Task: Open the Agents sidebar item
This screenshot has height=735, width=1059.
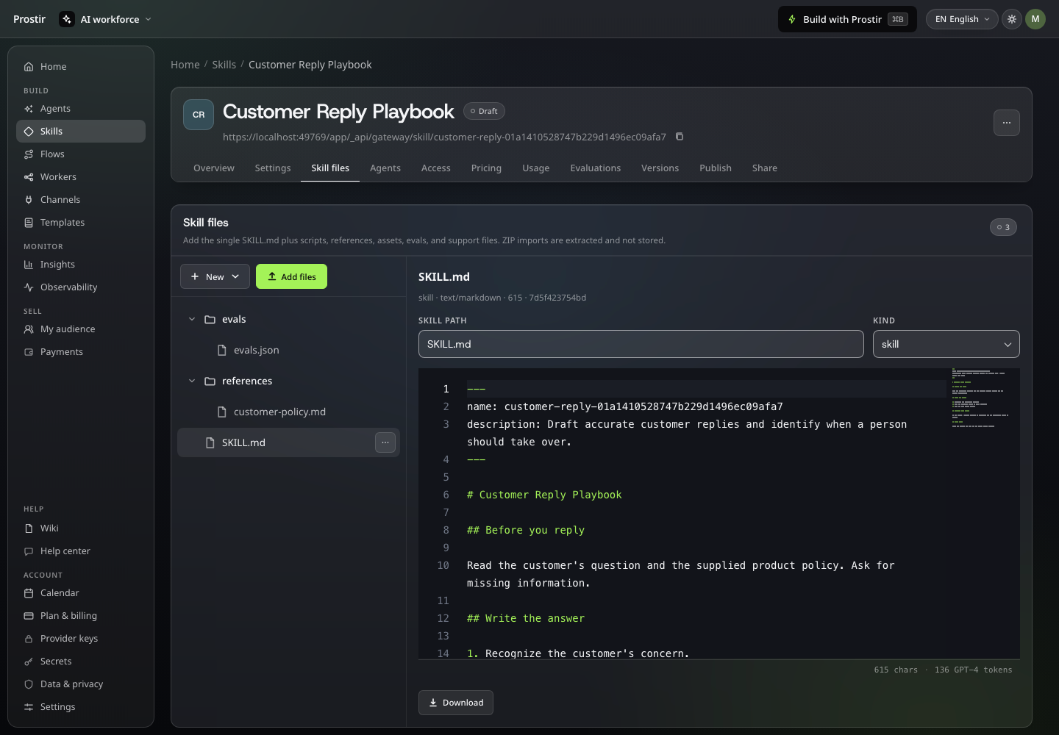Action: pos(81,108)
